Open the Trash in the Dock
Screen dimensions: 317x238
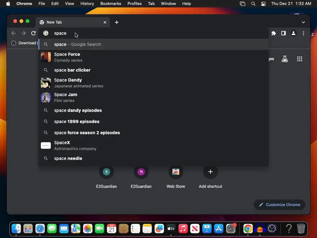point(301,229)
